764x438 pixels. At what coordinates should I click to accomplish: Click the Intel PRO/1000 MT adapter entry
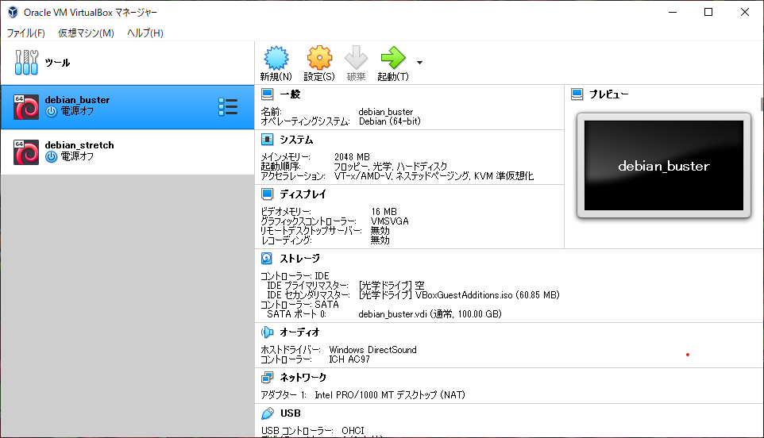390,394
